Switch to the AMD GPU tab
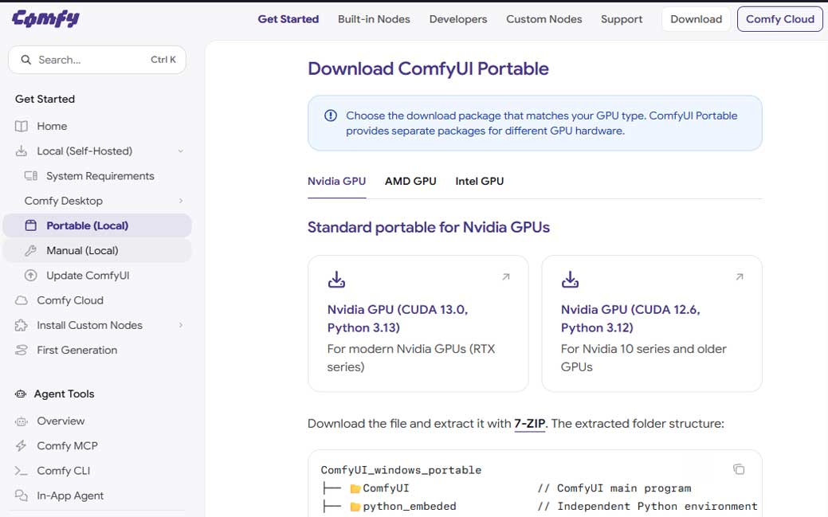This screenshot has width=828, height=517. click(410, 181)
